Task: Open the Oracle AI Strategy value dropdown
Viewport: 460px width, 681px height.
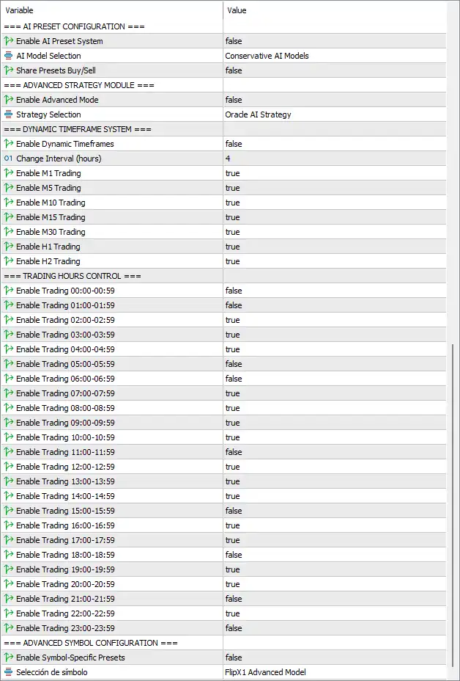Action: [x=334, y=114]
